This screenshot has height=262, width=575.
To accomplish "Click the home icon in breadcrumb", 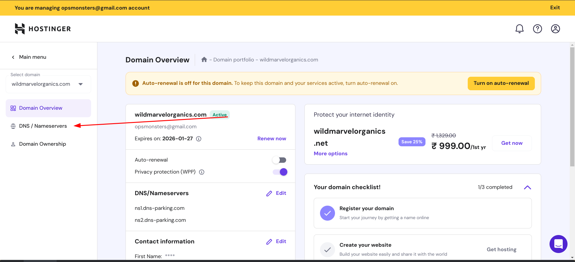I will (x=204, y=60).
